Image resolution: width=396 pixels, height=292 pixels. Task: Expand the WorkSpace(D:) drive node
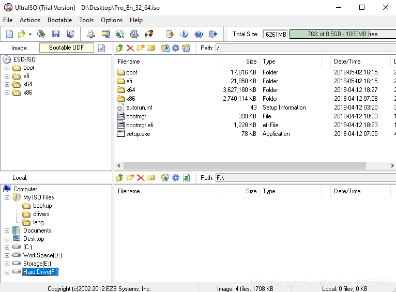[7, 255]
